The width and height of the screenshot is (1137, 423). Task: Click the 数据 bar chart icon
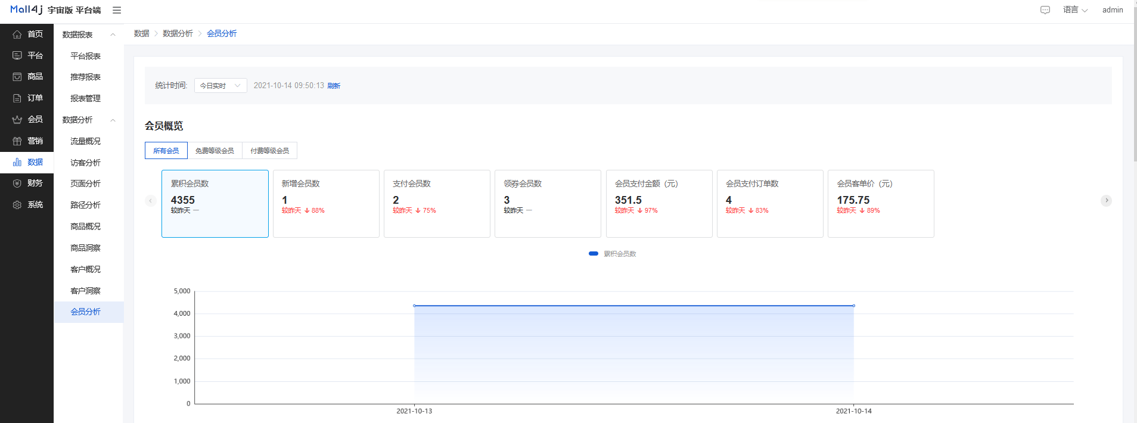pos(17,162)
